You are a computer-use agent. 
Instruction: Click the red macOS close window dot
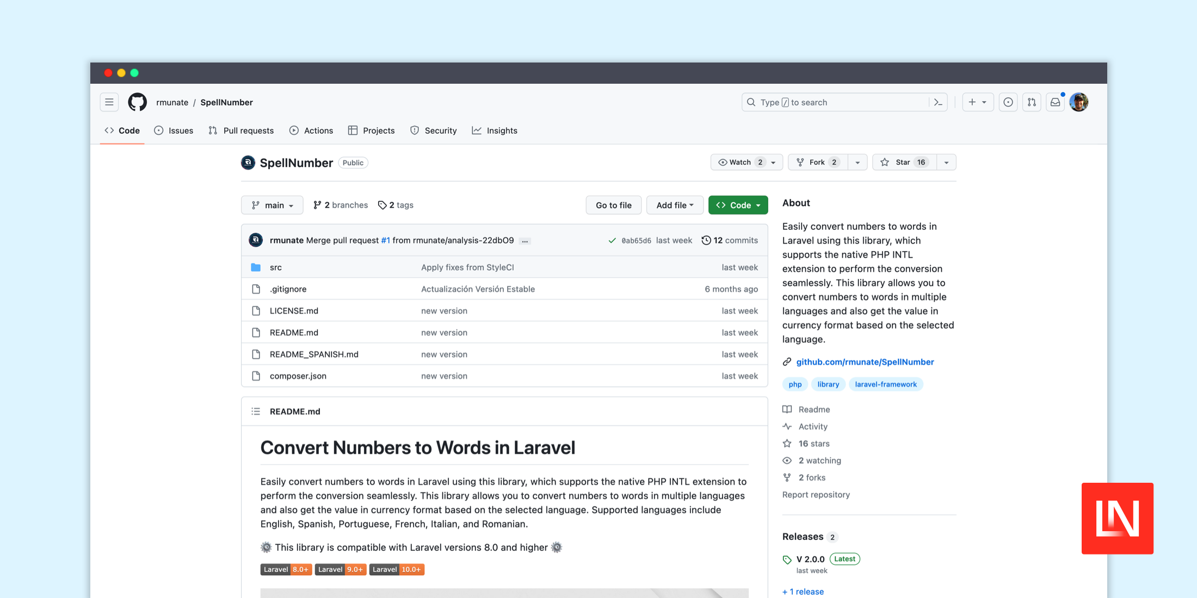coord(108,73)
